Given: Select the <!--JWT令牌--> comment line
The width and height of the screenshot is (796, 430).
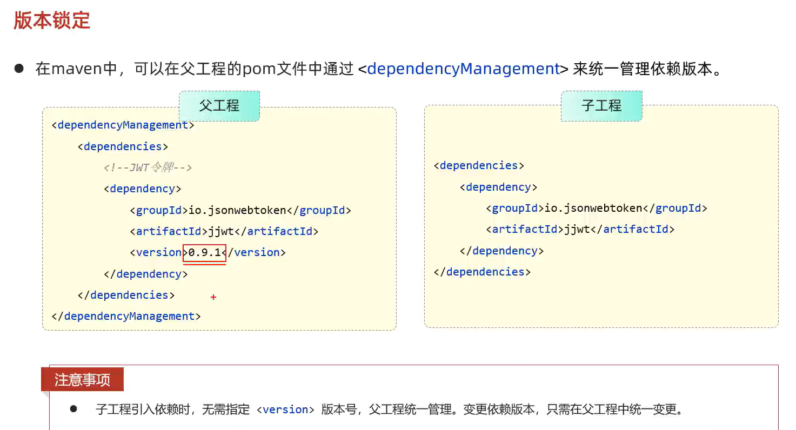Looking at the screenshot, I should pyautogui.click(x=148, y=167).
